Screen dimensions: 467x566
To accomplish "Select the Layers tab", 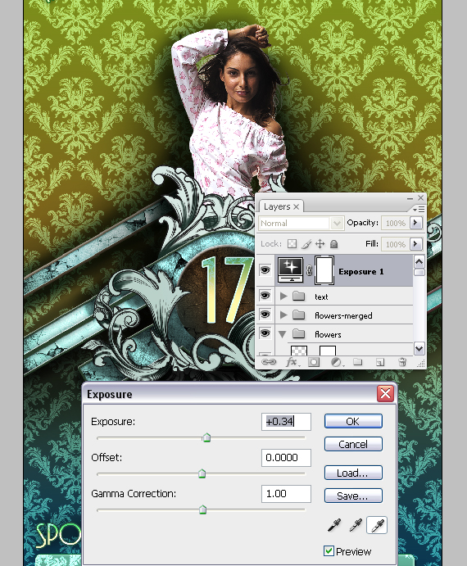I will click(277, 206).
